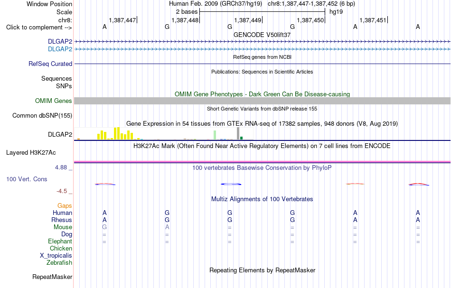Screen dimensions: 451x288
Task: Click the Layered H3K27Ac label
Action: tap(31, 153)
